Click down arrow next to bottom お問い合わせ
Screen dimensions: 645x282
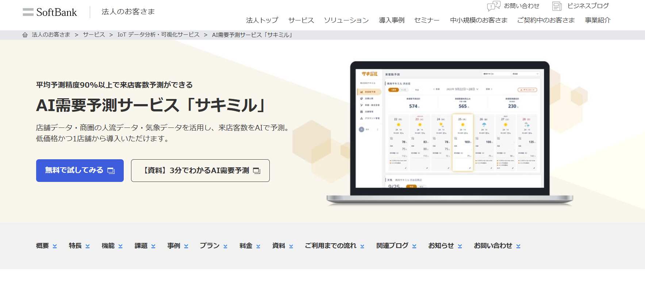click(x=518, y=246)
